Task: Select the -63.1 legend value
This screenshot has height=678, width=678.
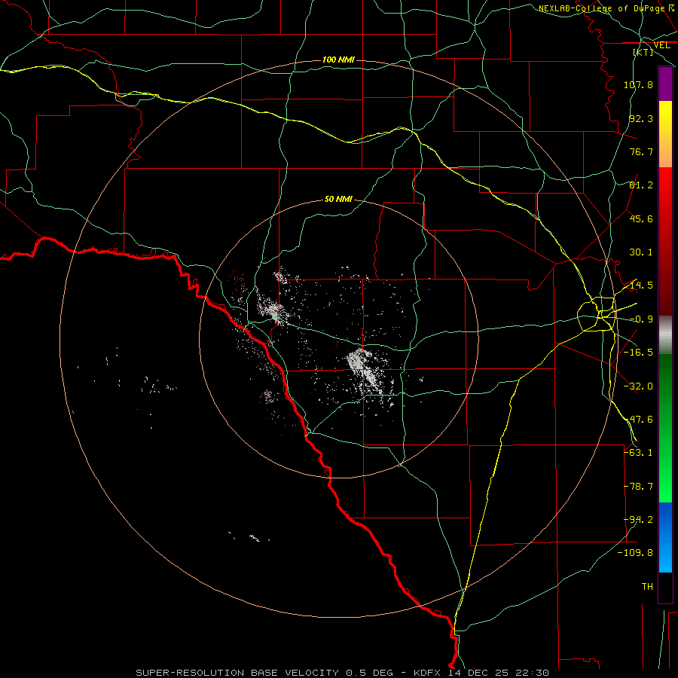Action: pos(638,453)
